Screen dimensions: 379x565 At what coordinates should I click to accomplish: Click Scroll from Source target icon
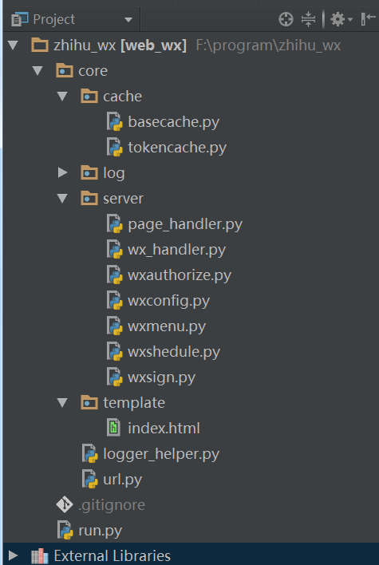pos(286,19)
